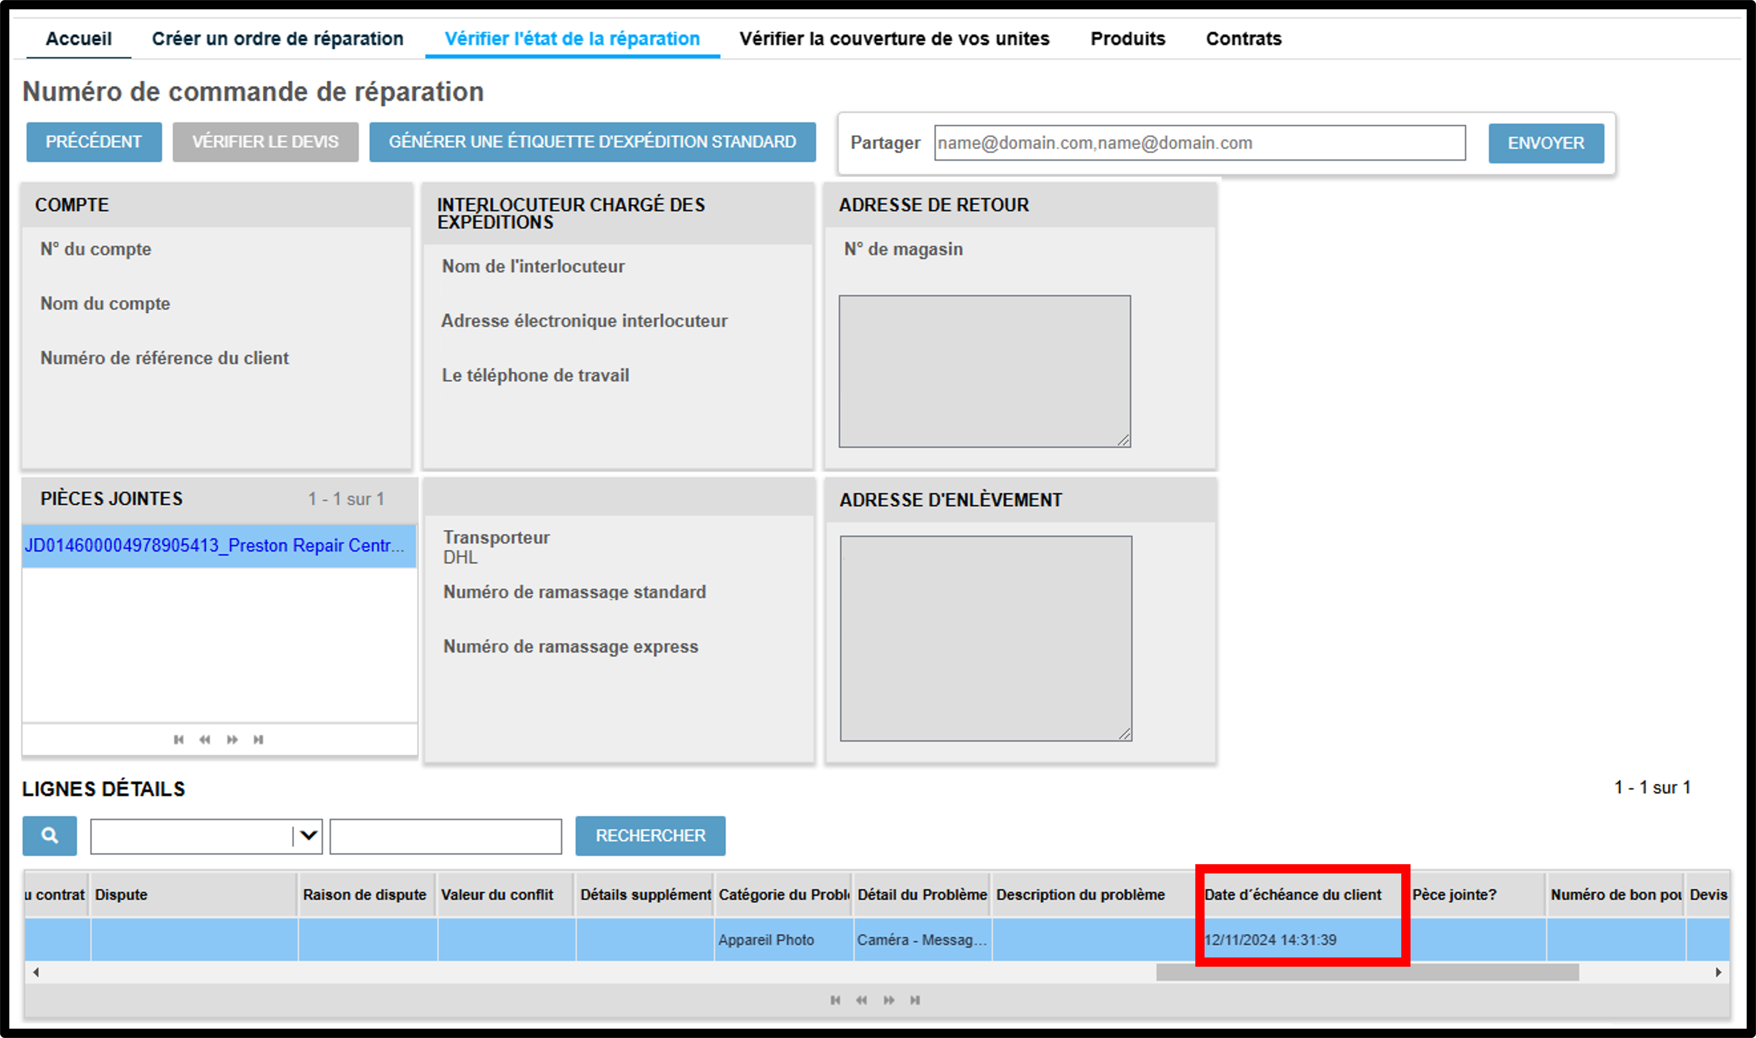Screen dimensions: 1756x1038
Task: Click the ENVOYER button
Action: click(1546, 143)
